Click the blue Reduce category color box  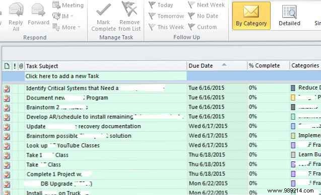pos(293,88)
